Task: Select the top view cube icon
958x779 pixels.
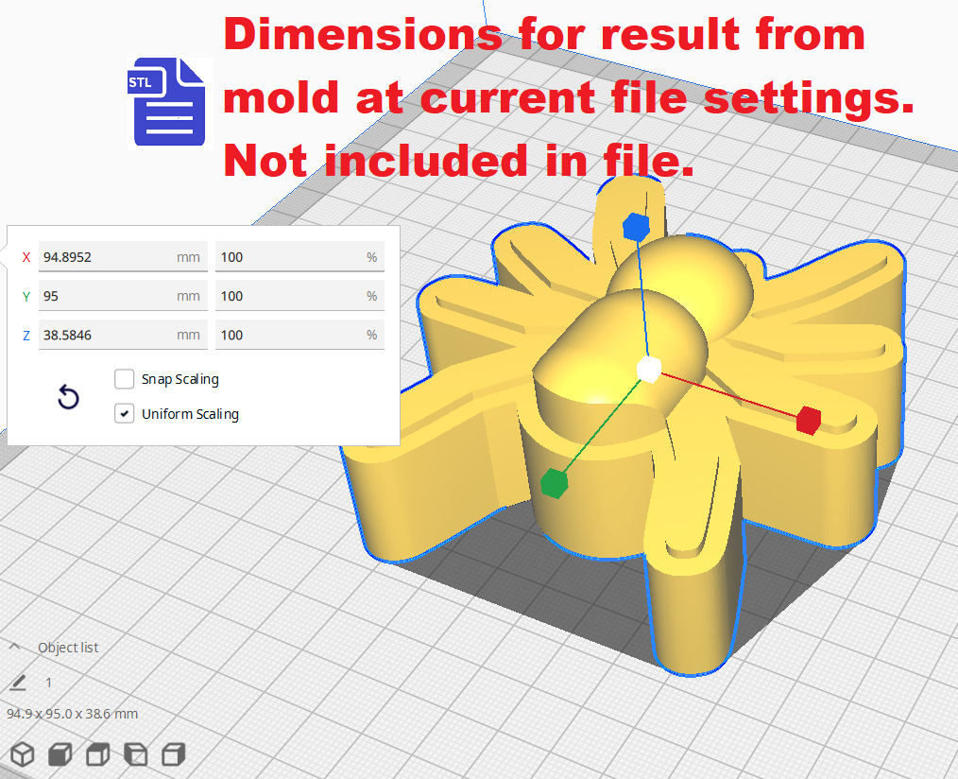Action: (97, 754)
